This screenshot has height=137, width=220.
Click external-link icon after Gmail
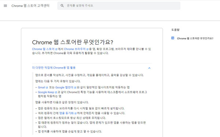pyautogui.click(x=47, y=88)
